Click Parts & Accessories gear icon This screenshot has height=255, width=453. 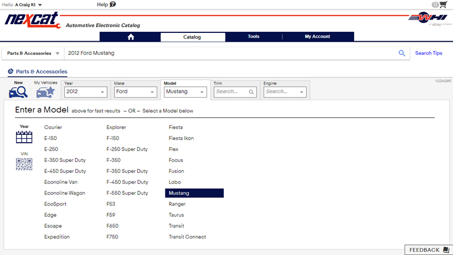(10, 71)
